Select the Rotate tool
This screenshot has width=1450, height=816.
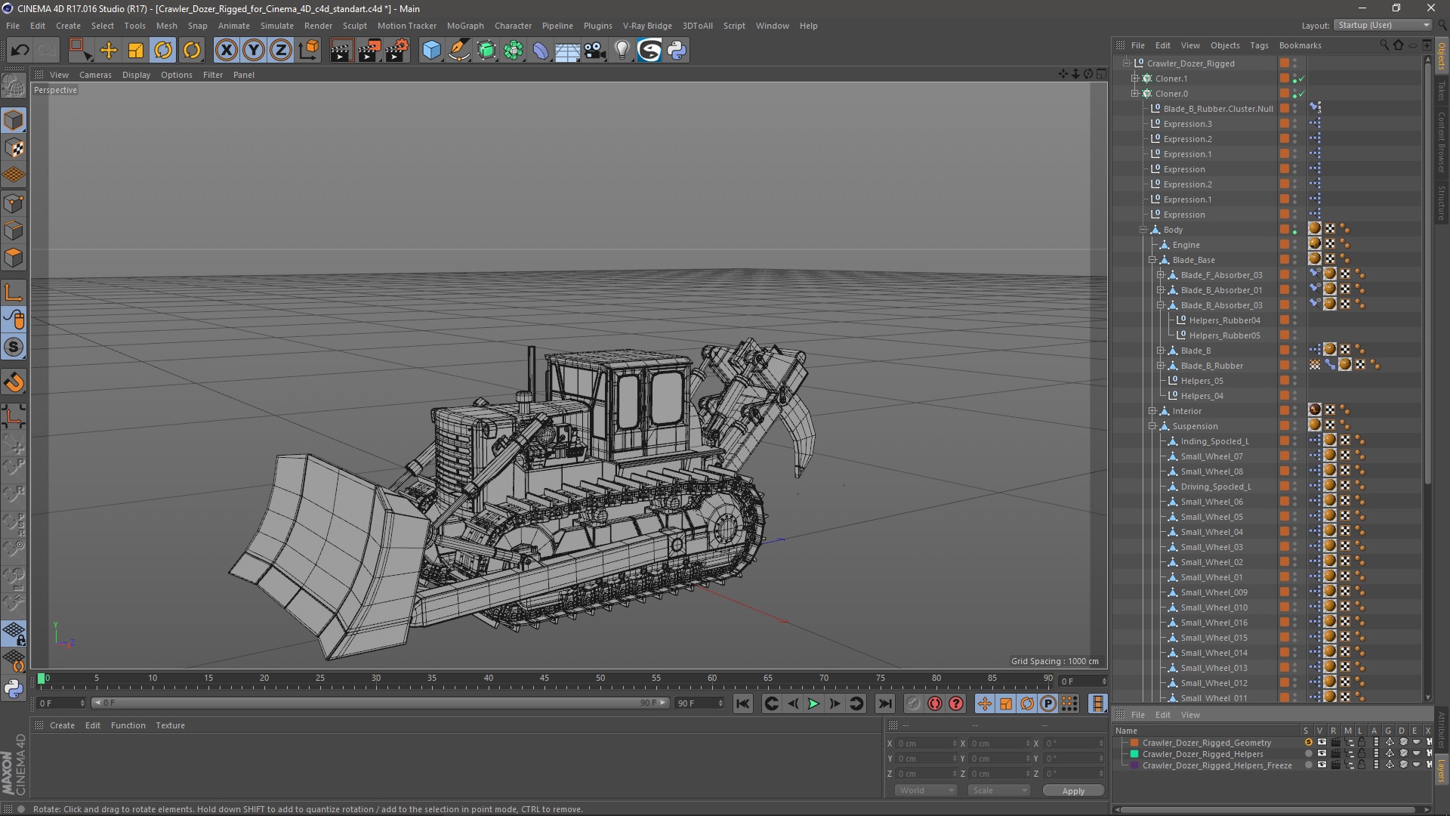163,51
